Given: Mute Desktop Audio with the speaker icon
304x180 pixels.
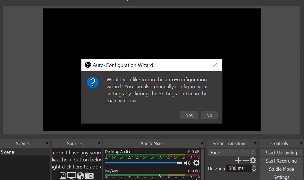Looking at the screenshot, I should click(187, 163).
